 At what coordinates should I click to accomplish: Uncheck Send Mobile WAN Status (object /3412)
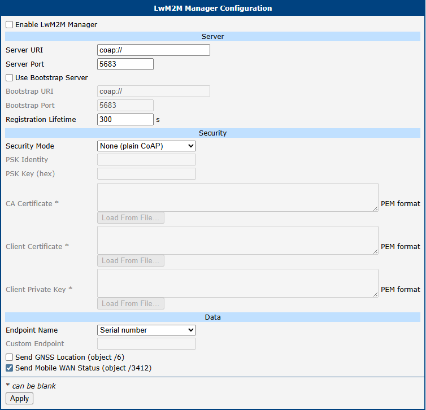[x=9, y=368]
